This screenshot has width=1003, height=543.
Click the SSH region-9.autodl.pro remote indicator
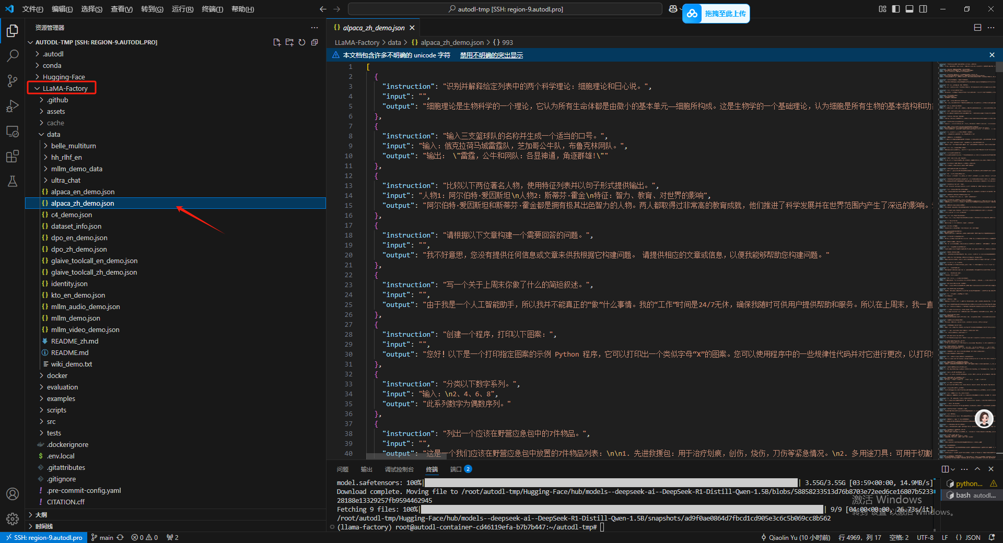[x=44, y=537]
